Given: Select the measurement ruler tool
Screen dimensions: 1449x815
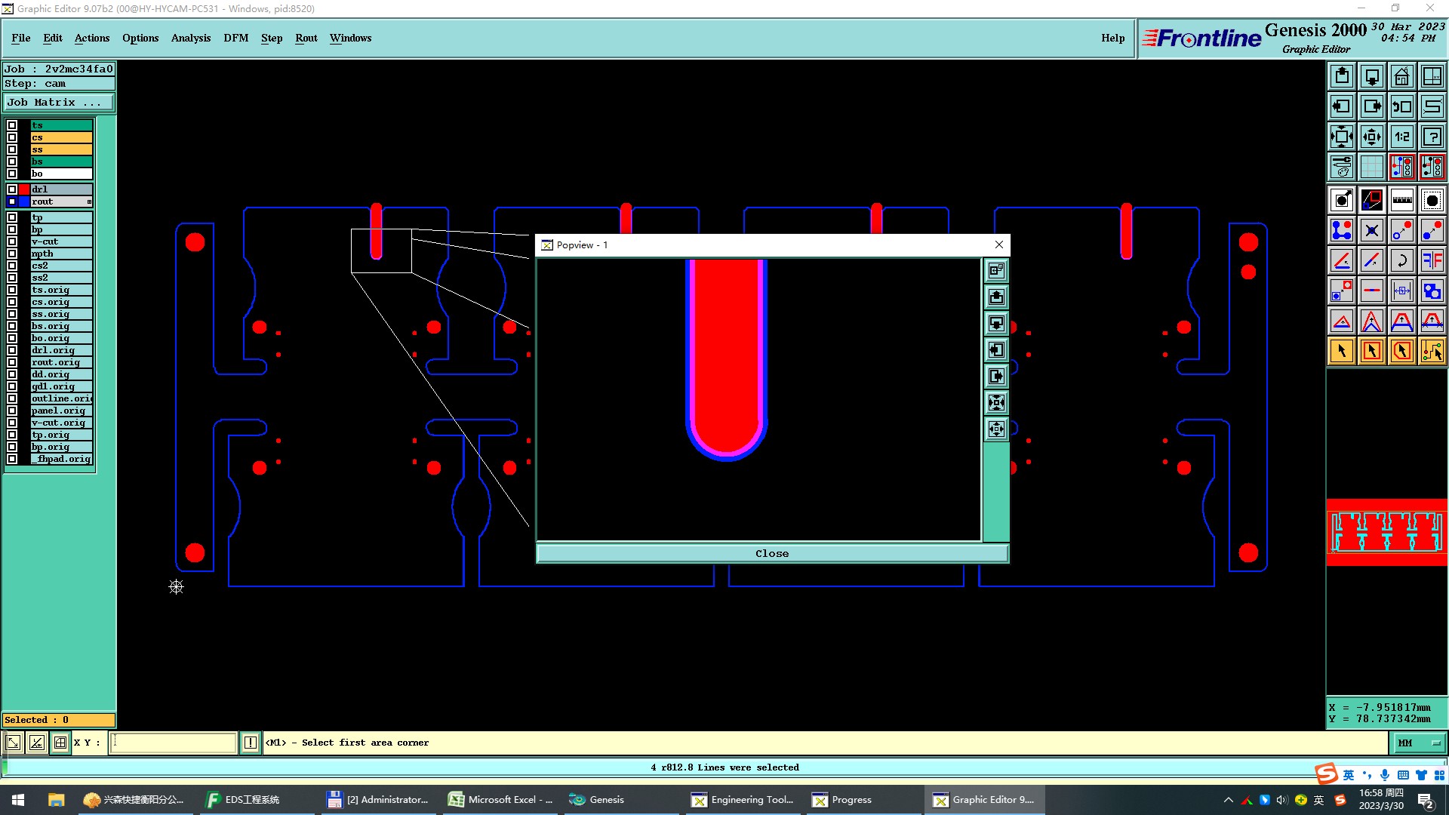Looking at the screenshot, I should 1401,200.
